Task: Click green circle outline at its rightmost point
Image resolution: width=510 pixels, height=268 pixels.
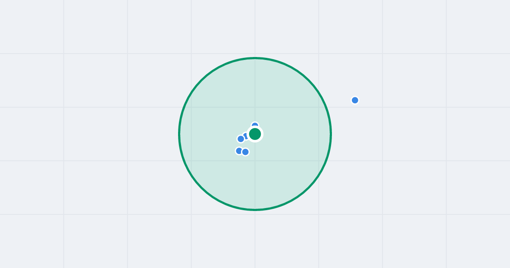Action: (331, 134)
